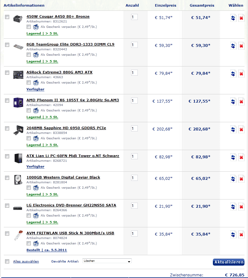
Task: Select the Cougar A450 item checkbox
Action: point(7,17)
